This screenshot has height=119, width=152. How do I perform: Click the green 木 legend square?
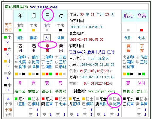tap(5, 37)
